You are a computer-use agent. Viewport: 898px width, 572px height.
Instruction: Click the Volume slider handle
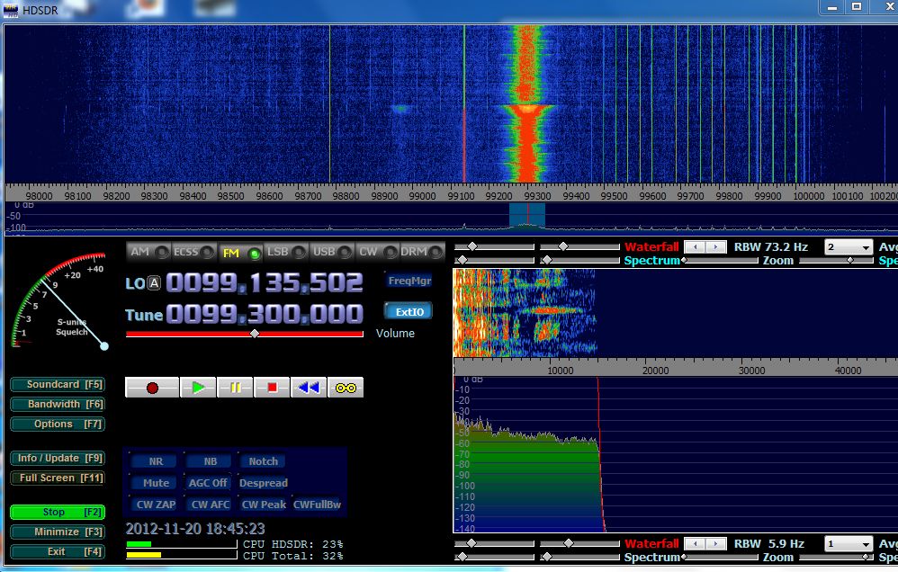255,334
